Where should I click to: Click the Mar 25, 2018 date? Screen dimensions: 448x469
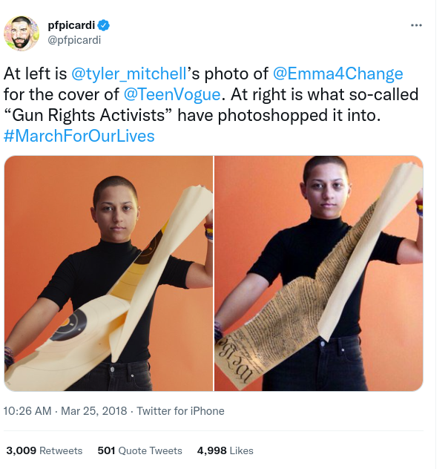[x=94, y=411]
